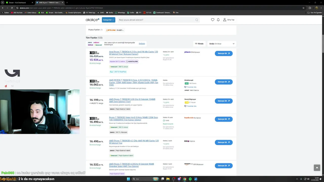Image resolution: width=324 pixels, height=182 pixels.
Task: Open the n11 AMD Ryzen 7 7800X3D link
Action: point(134,142)
